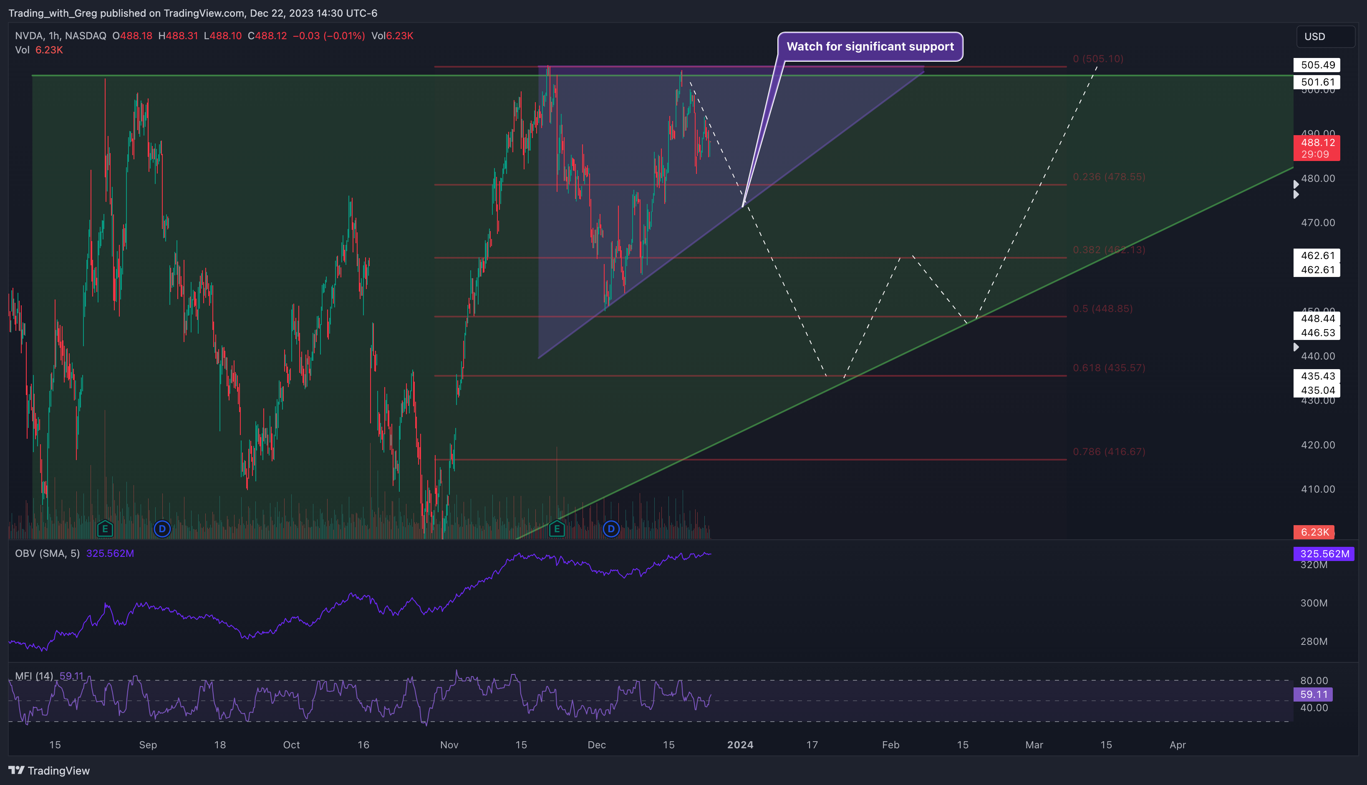1367x785 pixels.
Task: Select the 'Watch for significant support' callout
Action: (x=870, y=46)
